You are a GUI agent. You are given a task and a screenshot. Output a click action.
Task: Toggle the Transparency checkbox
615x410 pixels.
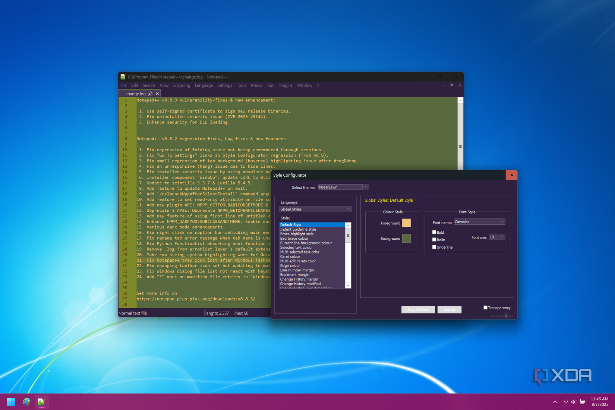click(x=486, y=307)
